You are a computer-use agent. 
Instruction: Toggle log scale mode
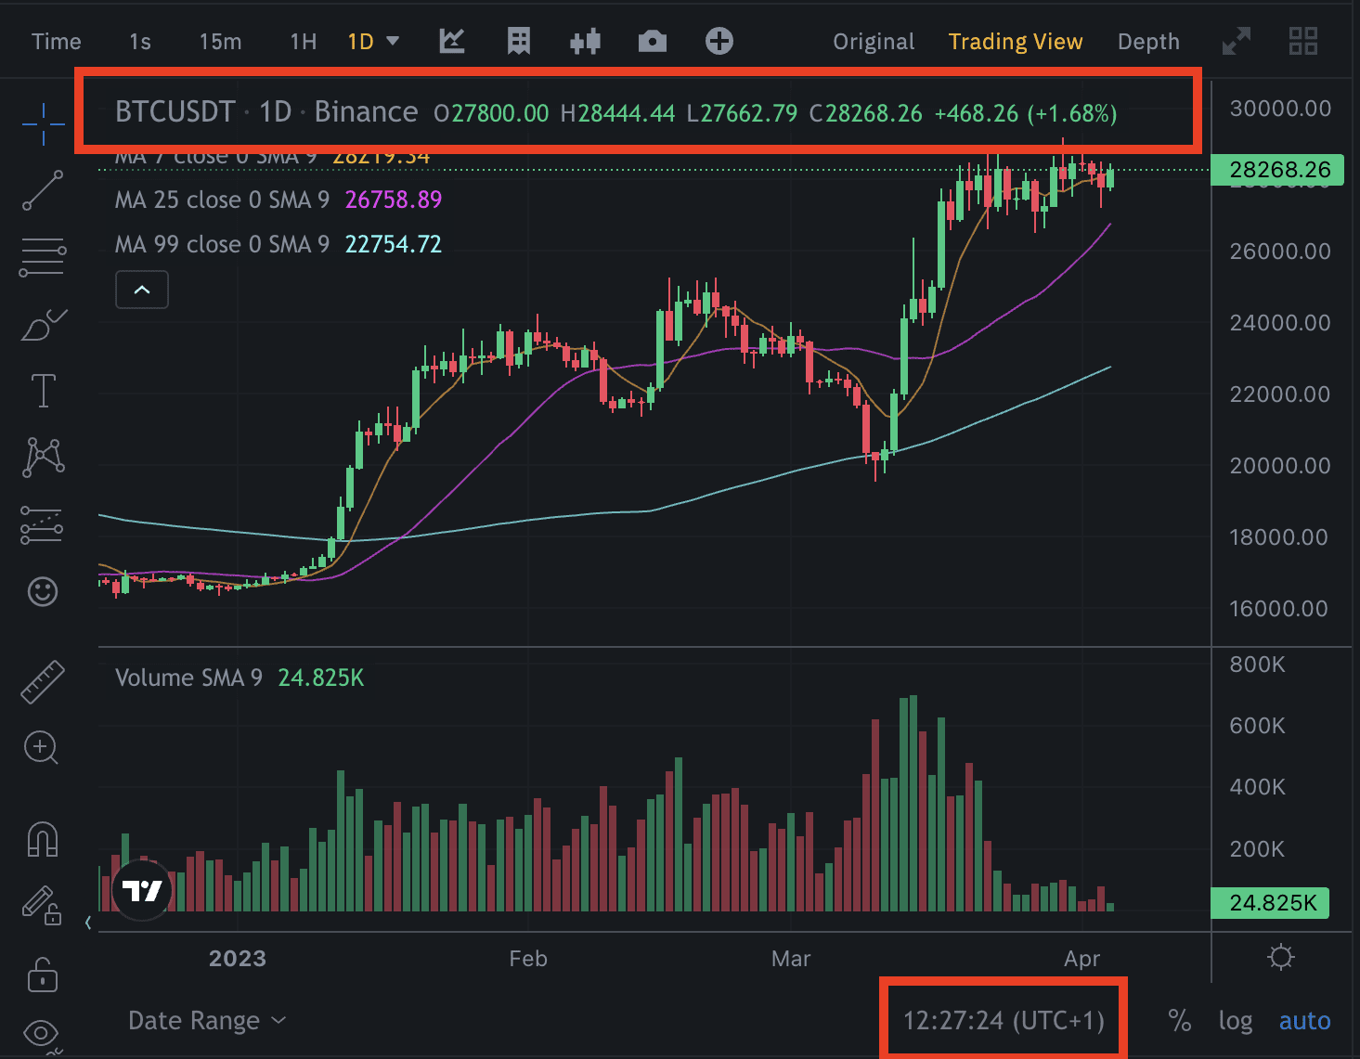[x=1236, y=1021]
